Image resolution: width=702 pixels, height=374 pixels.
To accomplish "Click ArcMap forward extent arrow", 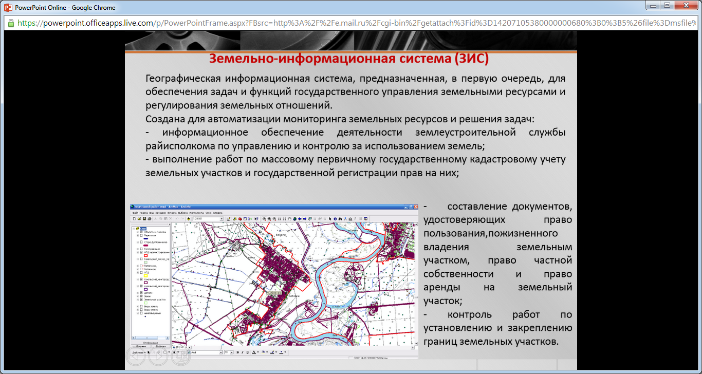I will tap(305, 219).
